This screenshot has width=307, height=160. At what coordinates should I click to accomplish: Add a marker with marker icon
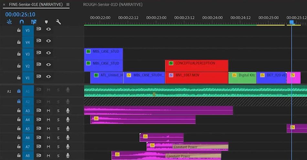46,22
